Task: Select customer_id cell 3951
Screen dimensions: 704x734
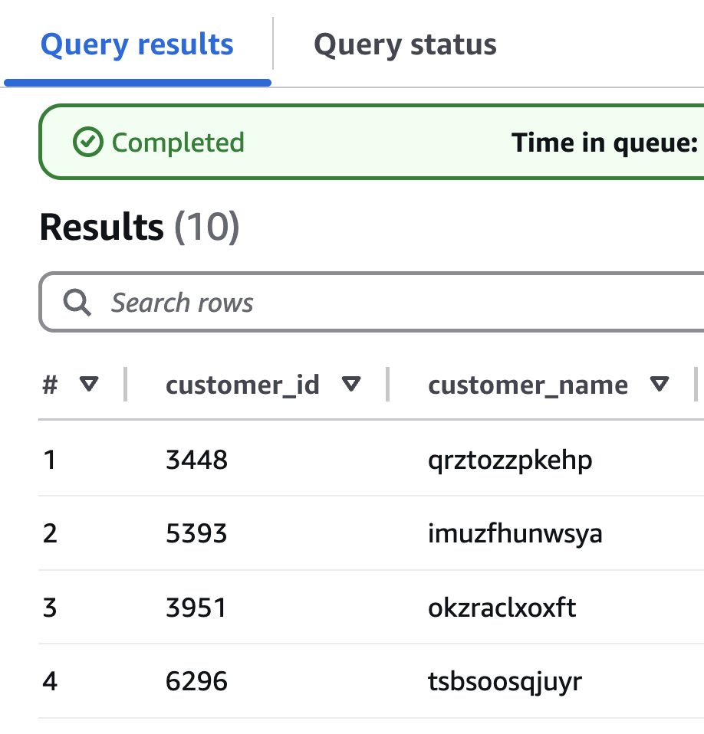Action: click(196, 608)
